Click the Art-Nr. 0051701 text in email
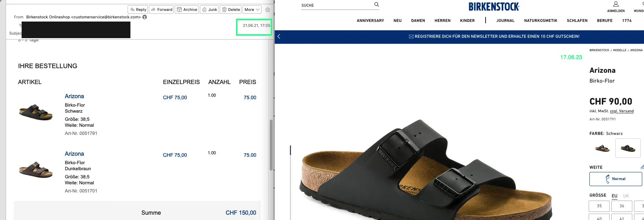 [x=81, y=191]
